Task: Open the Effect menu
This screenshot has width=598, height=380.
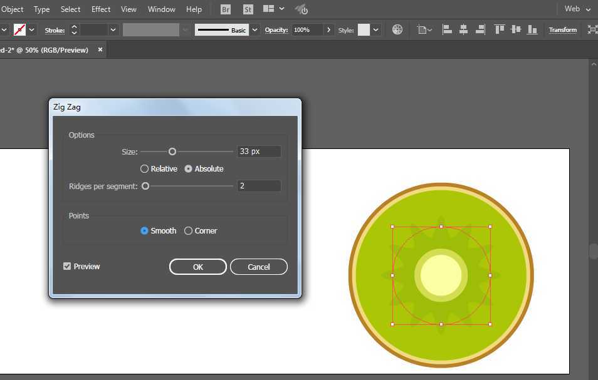Action: [101, 9]
